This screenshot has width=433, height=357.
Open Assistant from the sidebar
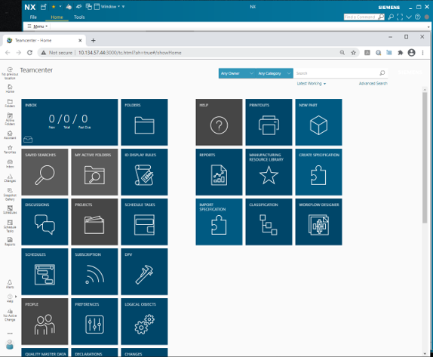[x=10, y=135]
